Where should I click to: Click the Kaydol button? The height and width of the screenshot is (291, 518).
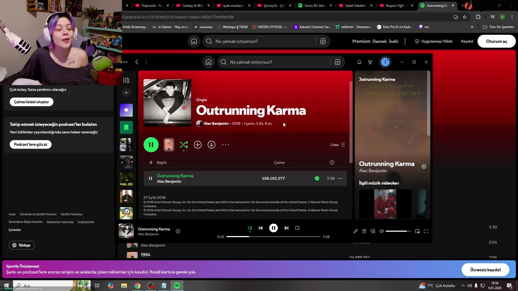click(x=467, y=41)
